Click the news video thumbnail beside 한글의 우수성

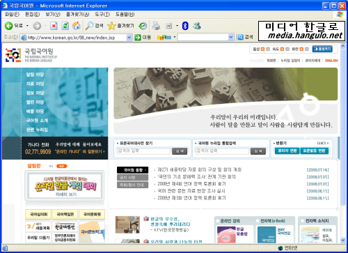tap(127, 224)
